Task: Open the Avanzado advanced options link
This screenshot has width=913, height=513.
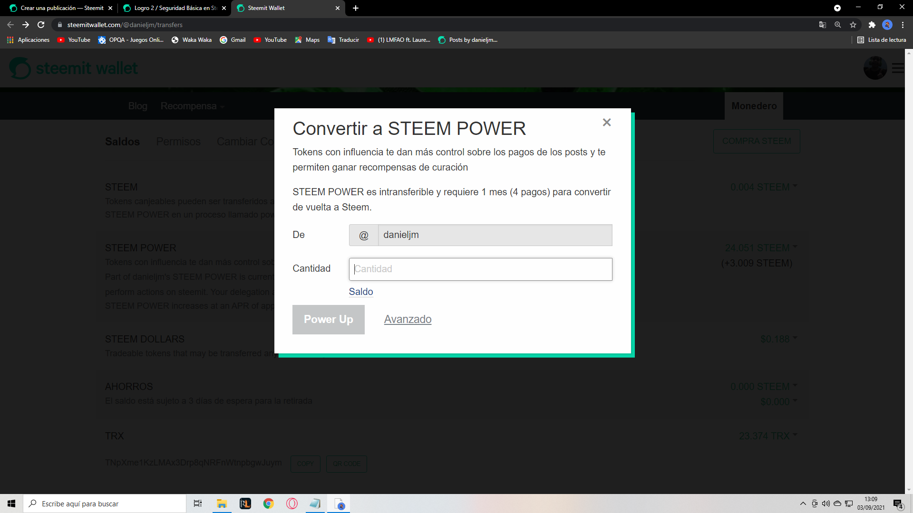Action: pos(408,319)
